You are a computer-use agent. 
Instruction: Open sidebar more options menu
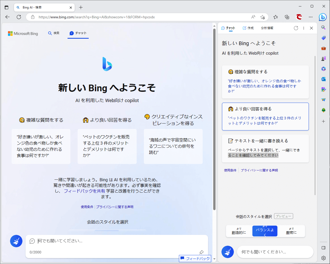[x=304, y=28]
